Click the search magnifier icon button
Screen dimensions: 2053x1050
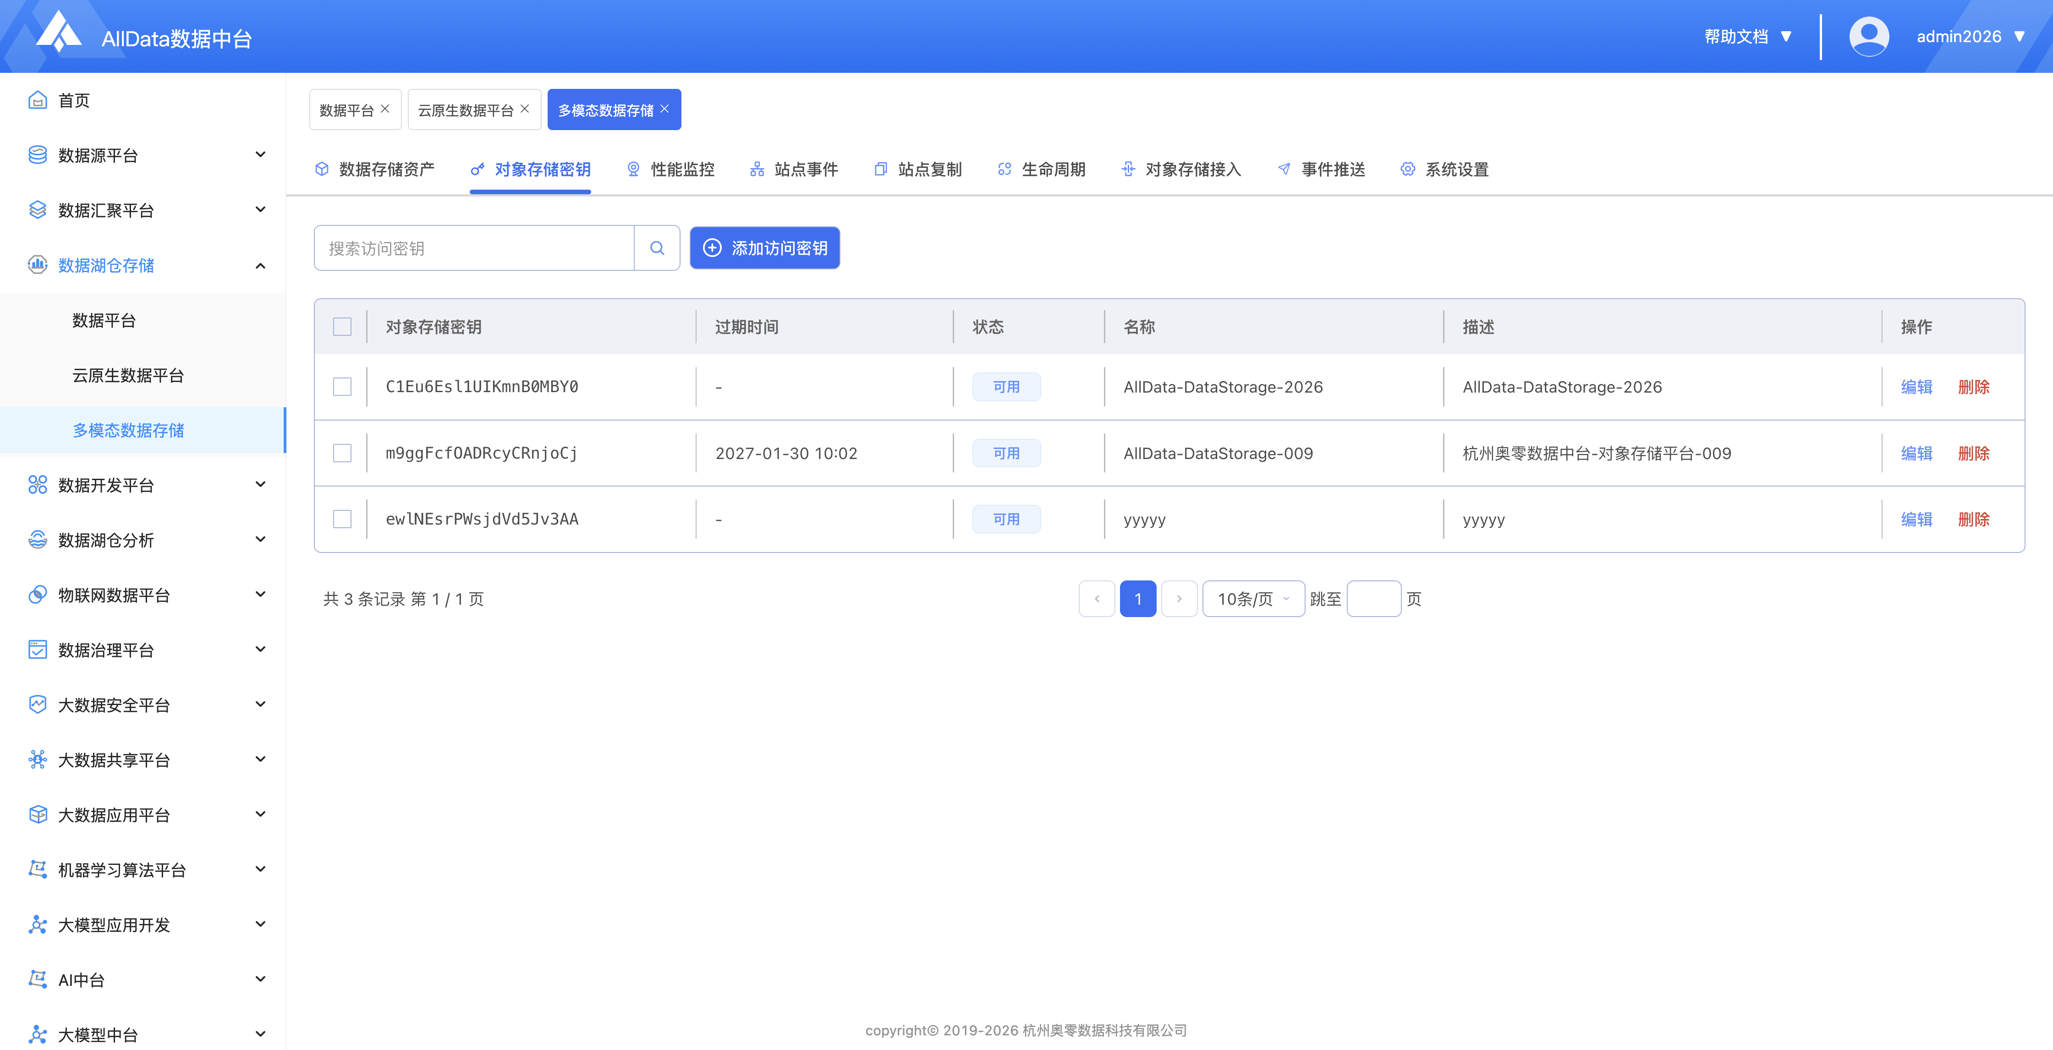657,248
